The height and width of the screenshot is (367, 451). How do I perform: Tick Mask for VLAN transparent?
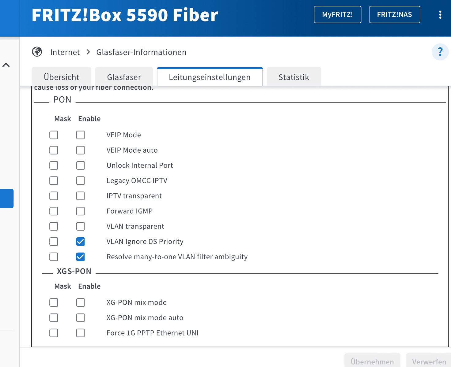[54, 226]
